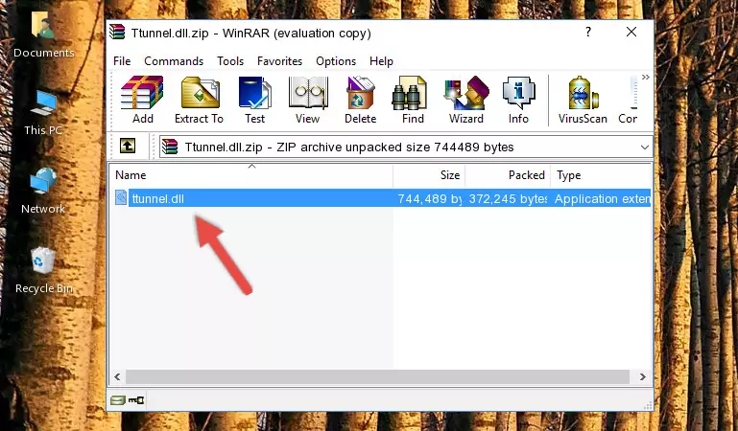Open the Find files tool
The image size is (738, 431).
click(x=413, y=100)
